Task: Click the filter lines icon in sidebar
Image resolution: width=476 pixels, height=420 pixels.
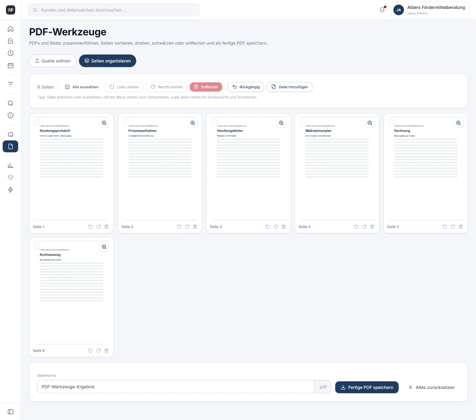Action: (x=10, y=84)
